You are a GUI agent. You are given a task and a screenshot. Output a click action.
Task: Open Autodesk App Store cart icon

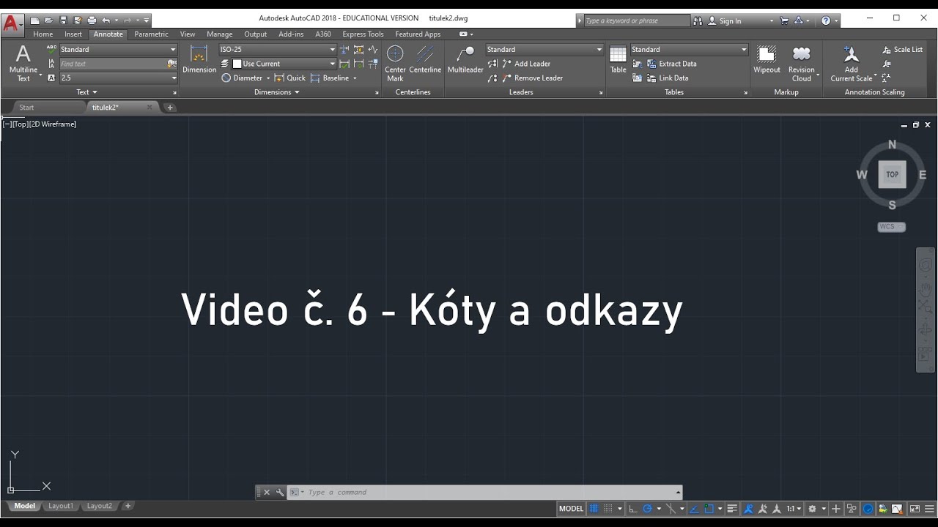783,20
